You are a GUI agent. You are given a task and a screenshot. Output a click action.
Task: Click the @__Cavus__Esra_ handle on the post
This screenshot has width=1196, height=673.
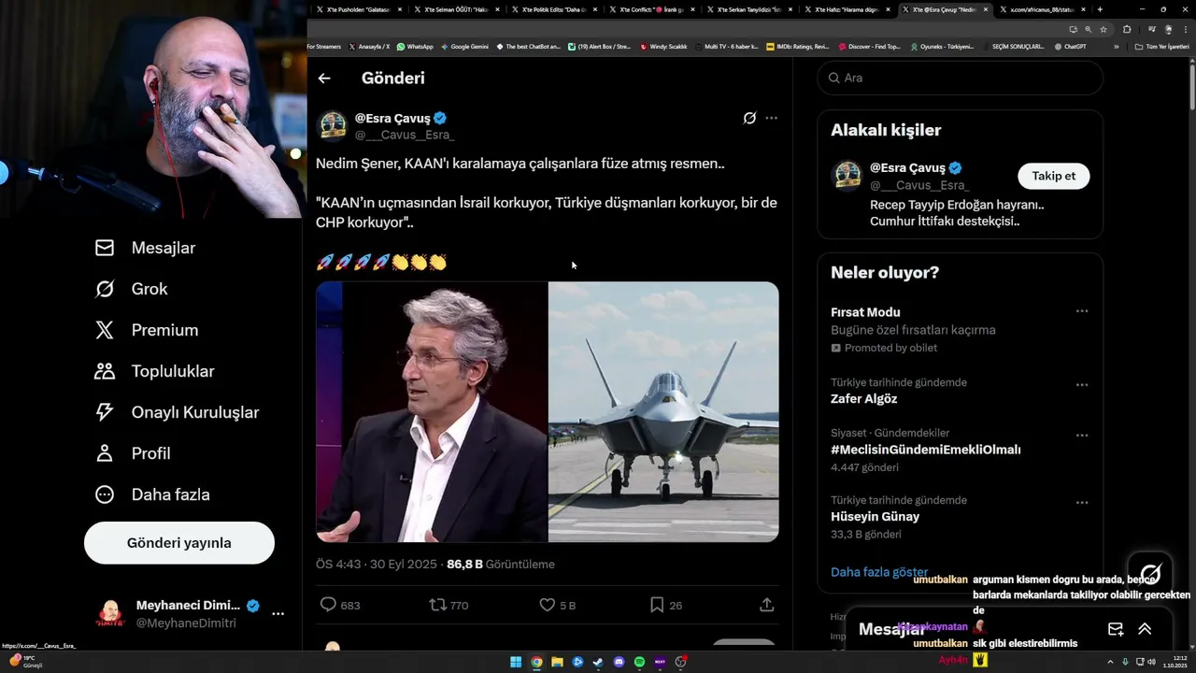[x=405, y=135]
